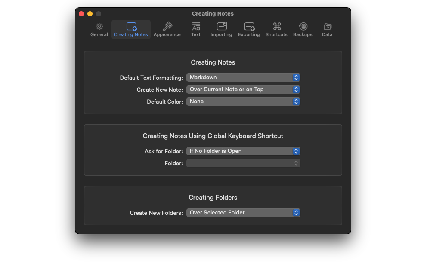Minimize the window with yellow button
The image size is (427, 276).
[90, 14]
